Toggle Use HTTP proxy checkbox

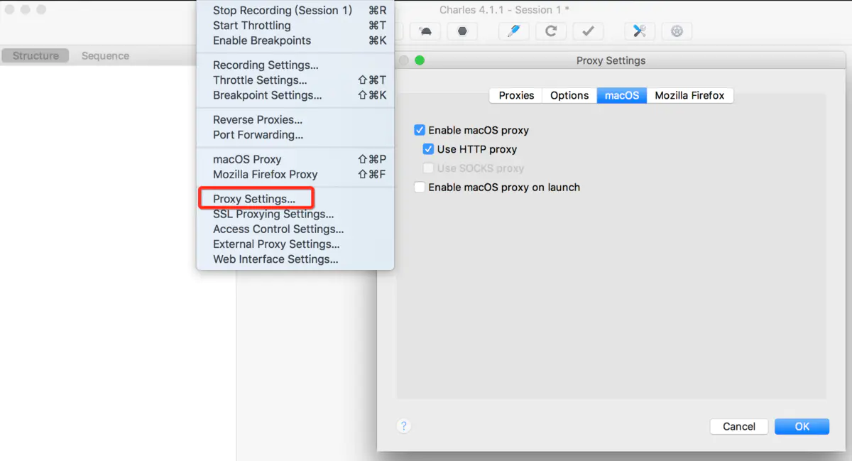click(428, 149)
